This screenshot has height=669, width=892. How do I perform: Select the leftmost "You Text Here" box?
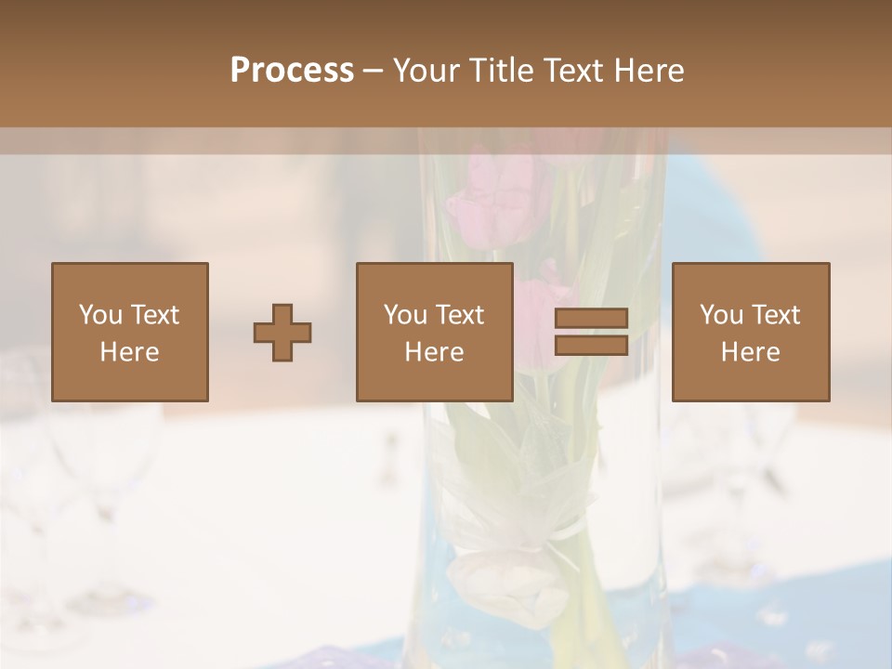coord(130,333)
